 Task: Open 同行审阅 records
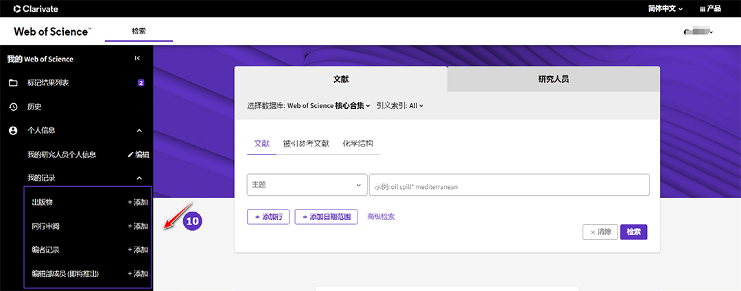45,227
